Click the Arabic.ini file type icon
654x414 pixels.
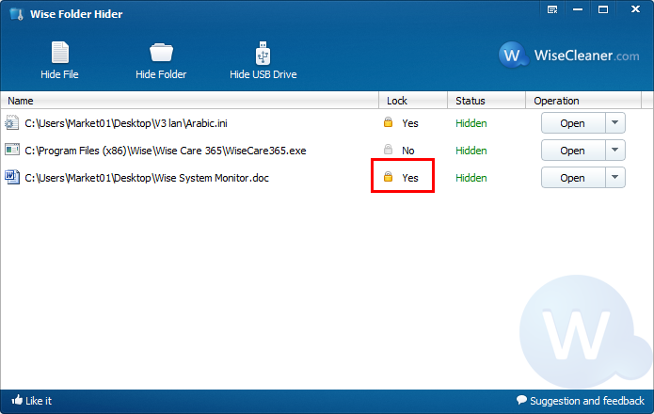(x=11, y=123)
